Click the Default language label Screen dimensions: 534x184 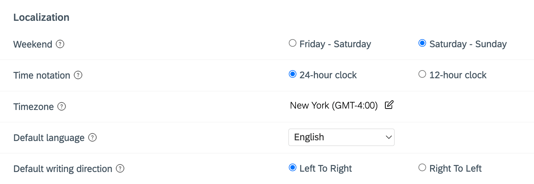point(49,138)
